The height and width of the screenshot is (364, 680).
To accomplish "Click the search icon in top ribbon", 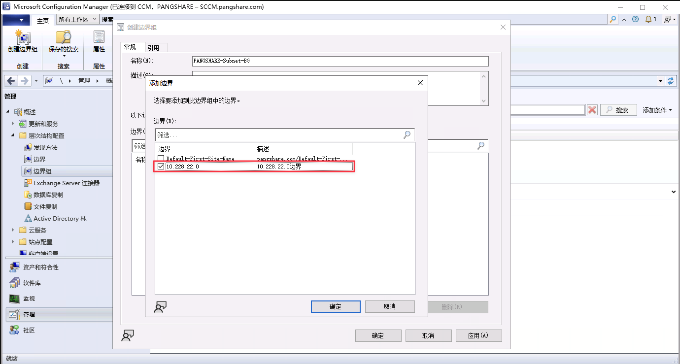I will click(x=613, y=19).
